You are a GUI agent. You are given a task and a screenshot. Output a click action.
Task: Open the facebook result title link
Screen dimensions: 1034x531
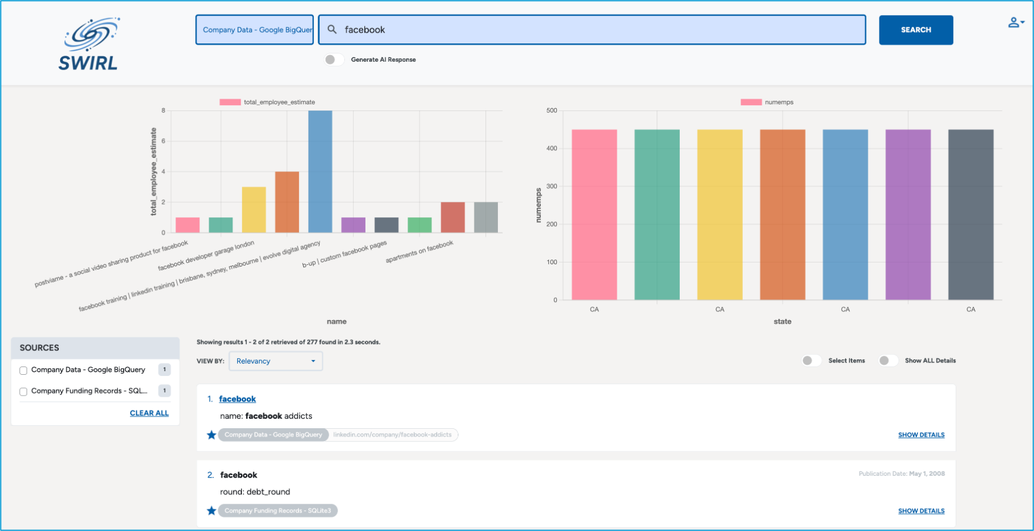tap(237, 399)
